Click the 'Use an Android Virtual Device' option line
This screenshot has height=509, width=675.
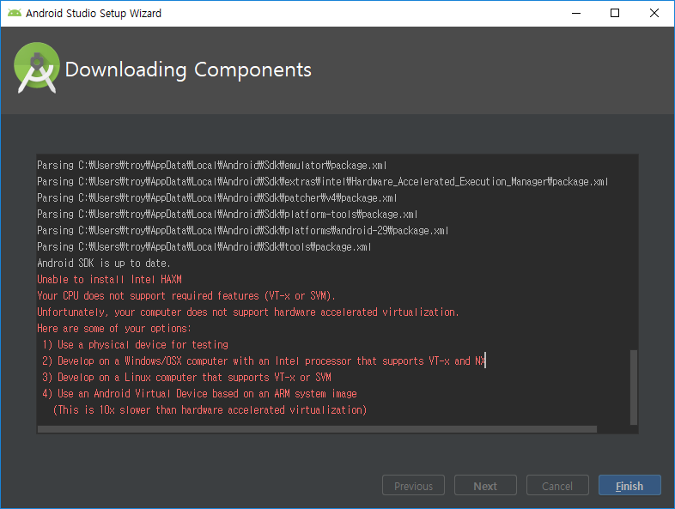point(200,394)
